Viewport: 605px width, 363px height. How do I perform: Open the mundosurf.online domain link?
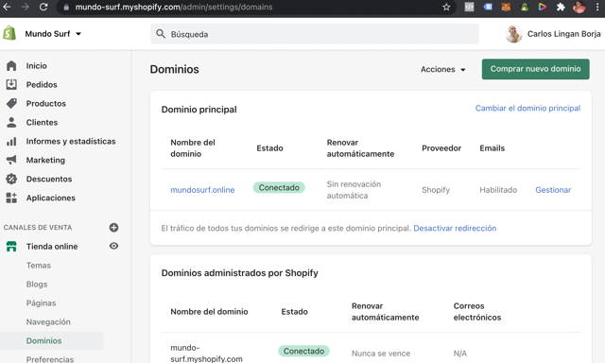(x=202, y=190)
